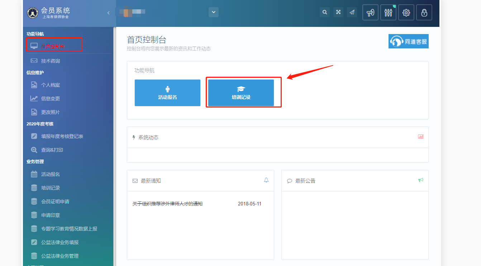This screenshot has width=481, height=266.
Task: Open settings with the gear icon
Action: (406, 13)
